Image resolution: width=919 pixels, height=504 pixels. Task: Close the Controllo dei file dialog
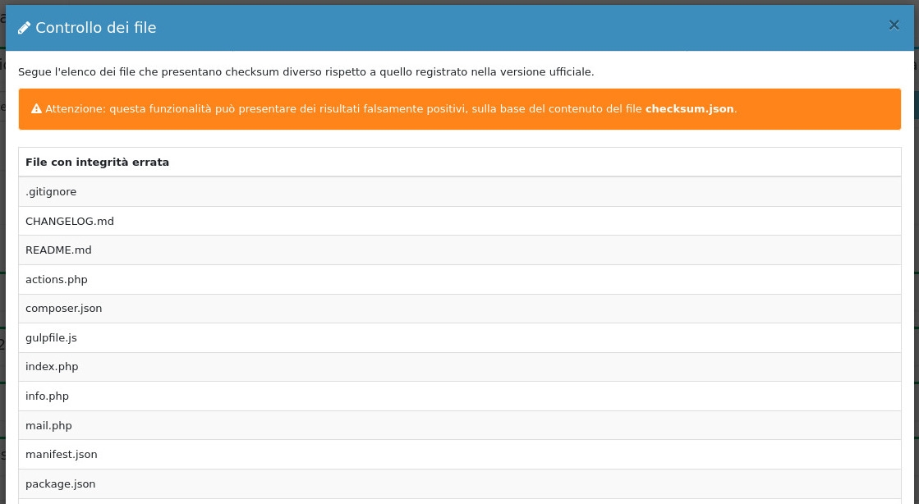click(894, 25)
